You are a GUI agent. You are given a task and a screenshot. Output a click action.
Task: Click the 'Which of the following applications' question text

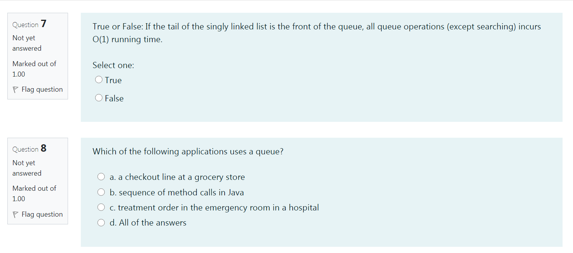[188, 152]
